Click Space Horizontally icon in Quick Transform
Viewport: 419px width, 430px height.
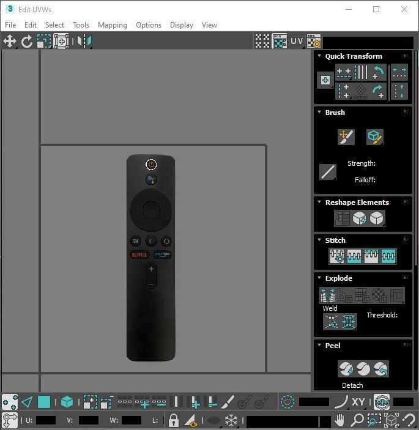(399, 72)
